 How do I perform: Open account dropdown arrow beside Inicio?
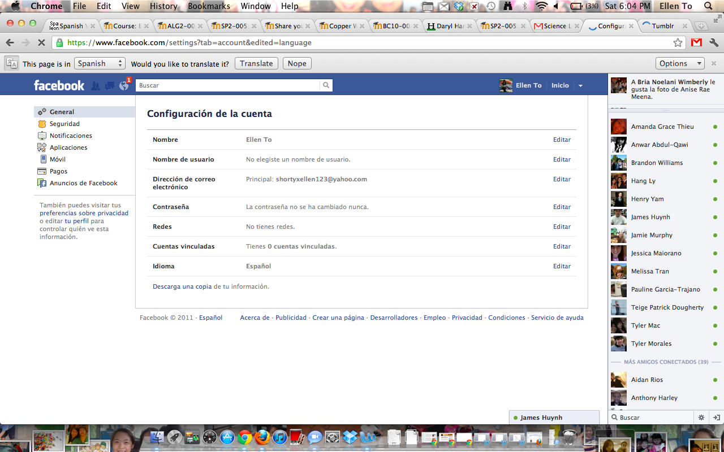click(580, 86)
